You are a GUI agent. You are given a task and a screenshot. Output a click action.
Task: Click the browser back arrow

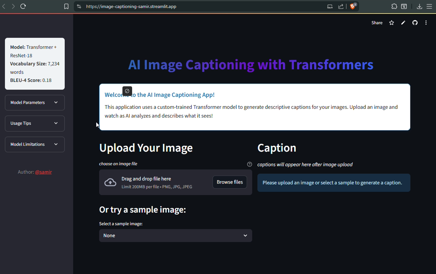4,6
